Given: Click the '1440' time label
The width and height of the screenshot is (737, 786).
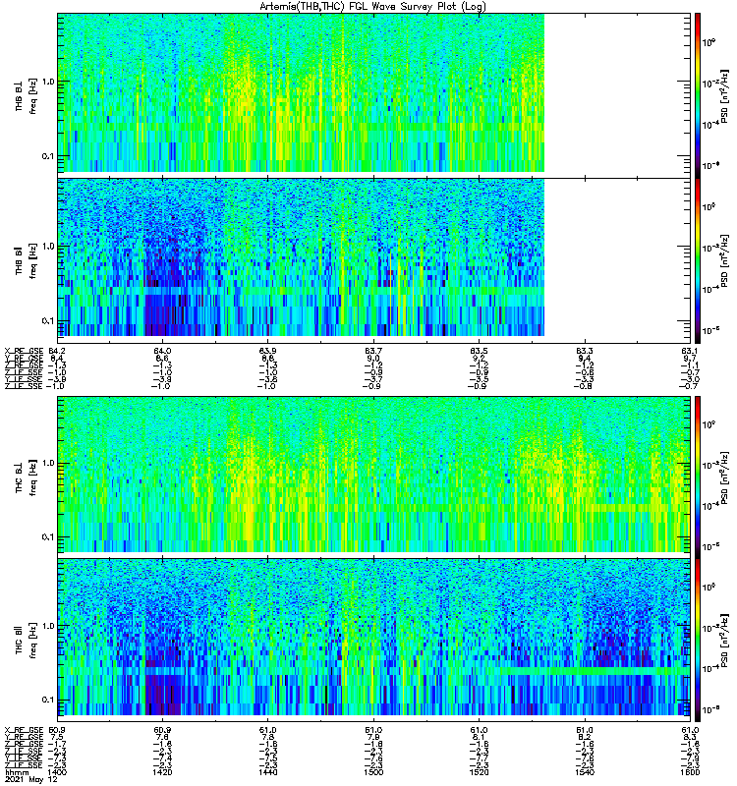Looking at the screenshot, I should tap(267, 772).
